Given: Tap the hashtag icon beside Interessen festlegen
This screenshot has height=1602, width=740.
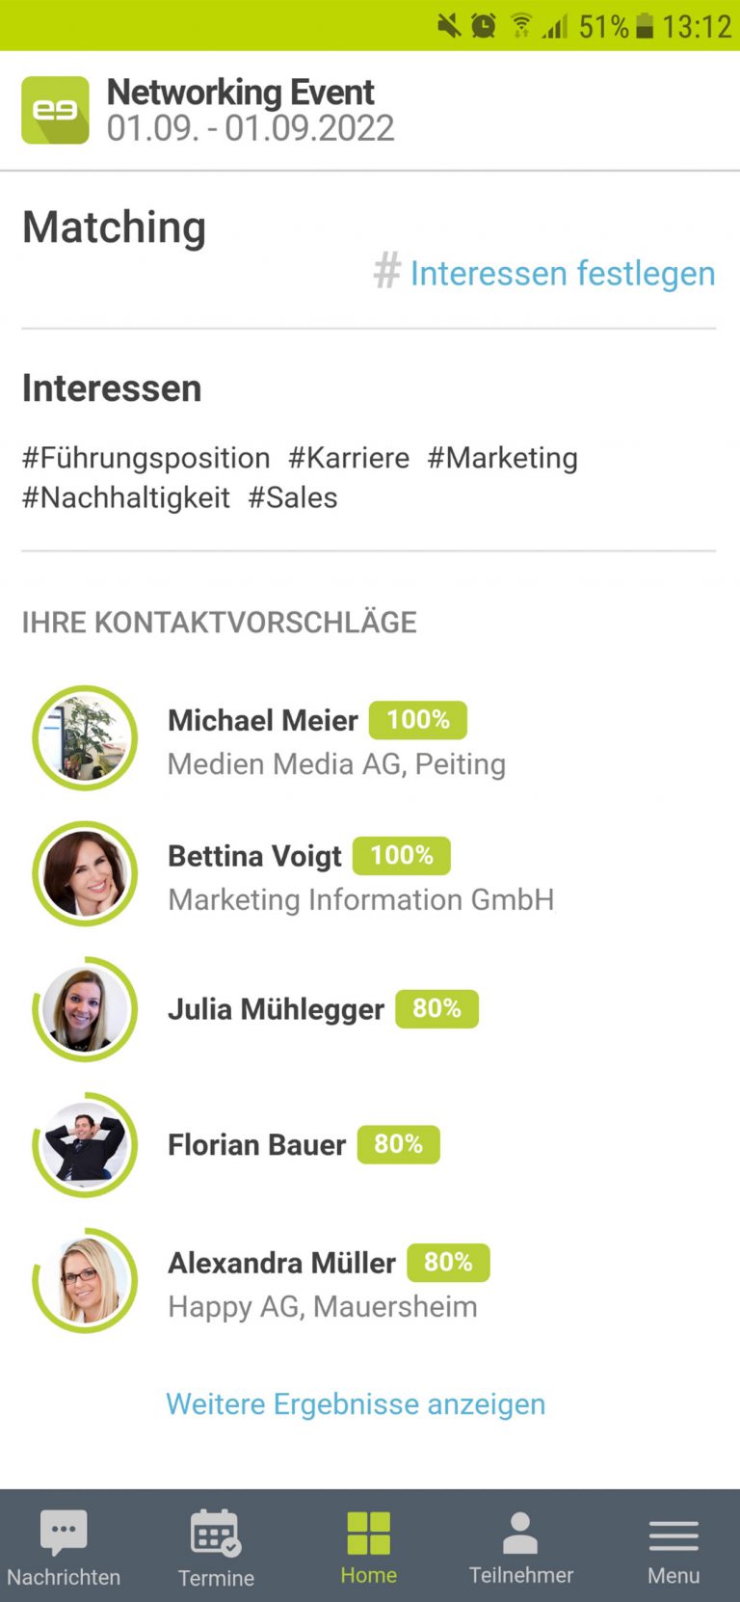Looking at the screenshot, I should (386, 271).
